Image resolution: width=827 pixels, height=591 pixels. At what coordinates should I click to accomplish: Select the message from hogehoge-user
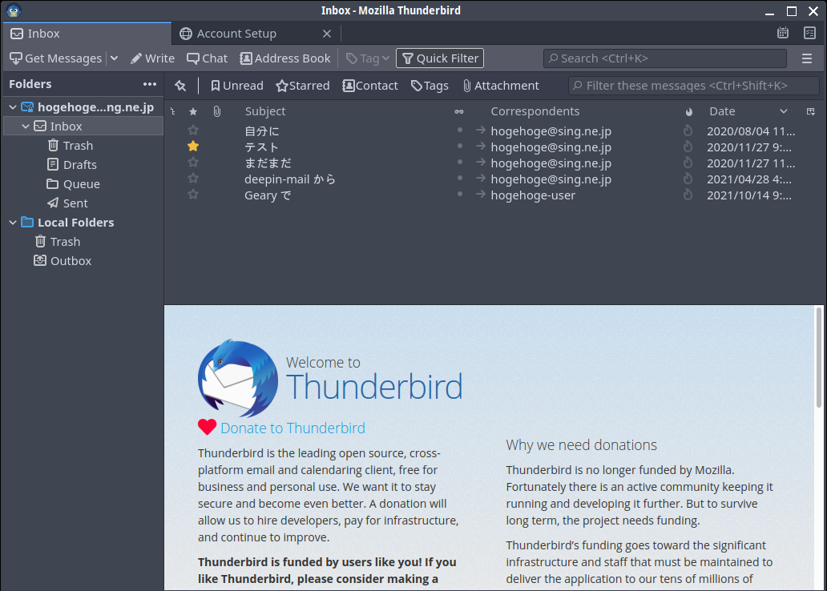tap(533, 195)
